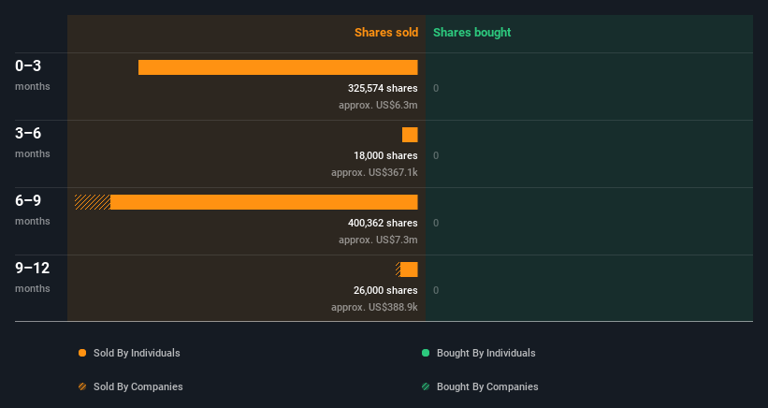Screen dimensions: 768x408
Task: Click the hatched 'Sold By Companies' legend dot
Action: pyautogui.click(x=82, y=386)
